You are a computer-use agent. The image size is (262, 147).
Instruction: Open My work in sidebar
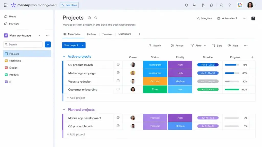tap(12, 24)
